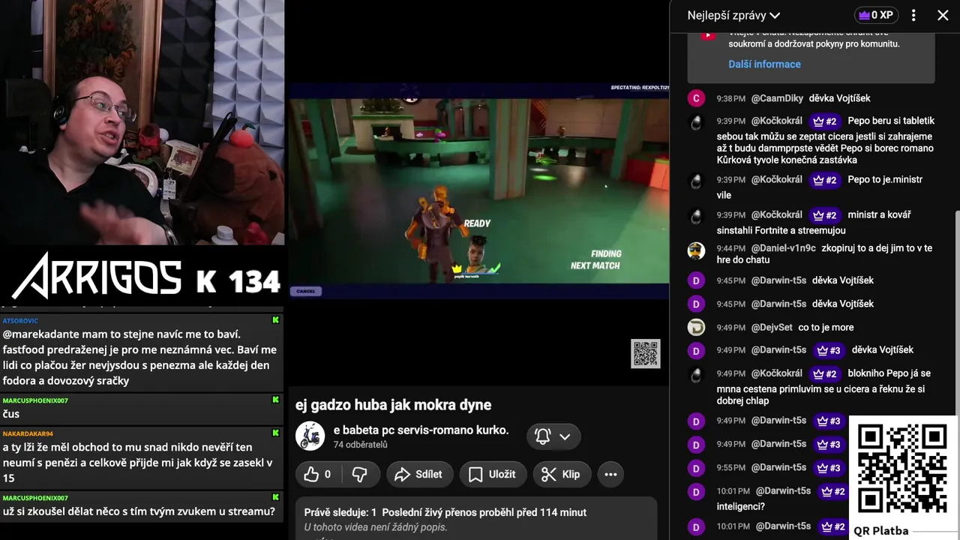Viewport: 960px width, 540px height.
Task: Click @Kočkokrál avatar on blokniho Pepo message
Action: click(696, 376)
